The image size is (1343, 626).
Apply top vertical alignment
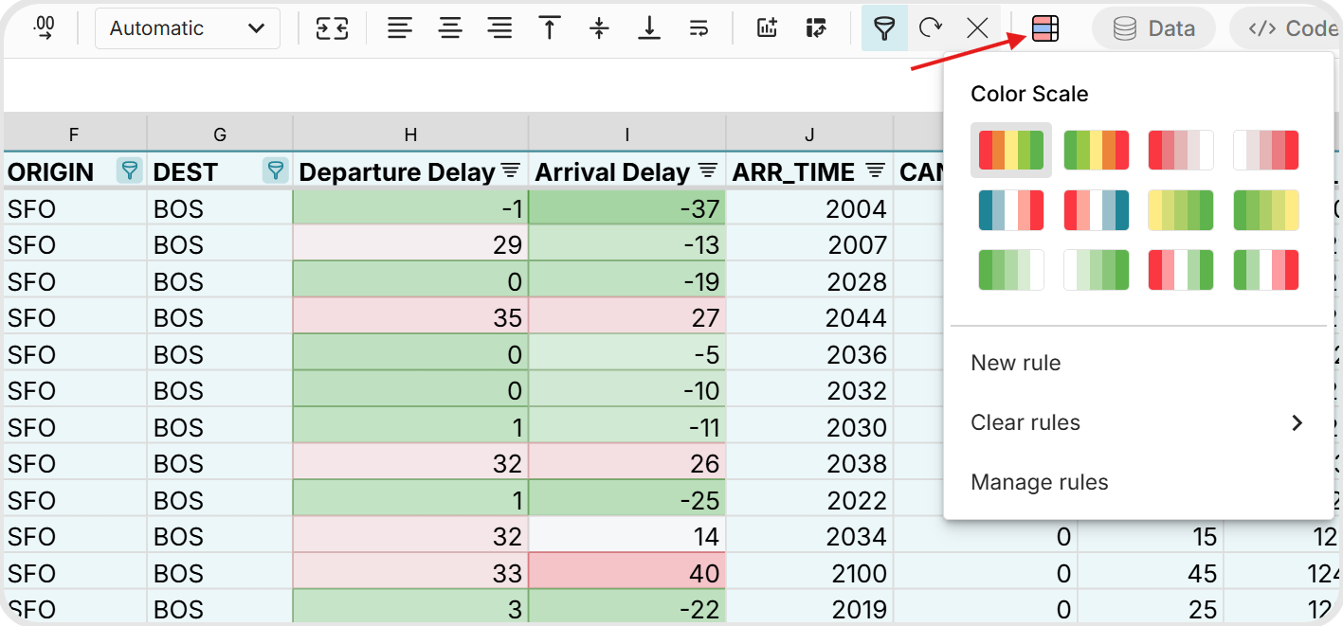[550, 27]
